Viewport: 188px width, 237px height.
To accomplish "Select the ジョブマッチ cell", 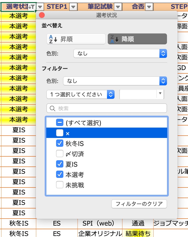I will pyautogui.click(x=171, y=224).
